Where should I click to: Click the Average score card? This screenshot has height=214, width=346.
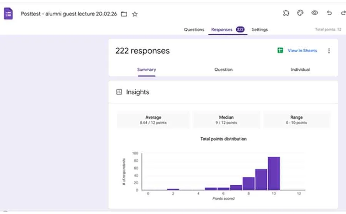click(x=153, y=120)
